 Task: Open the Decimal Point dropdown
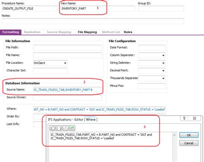pos(163,71)
